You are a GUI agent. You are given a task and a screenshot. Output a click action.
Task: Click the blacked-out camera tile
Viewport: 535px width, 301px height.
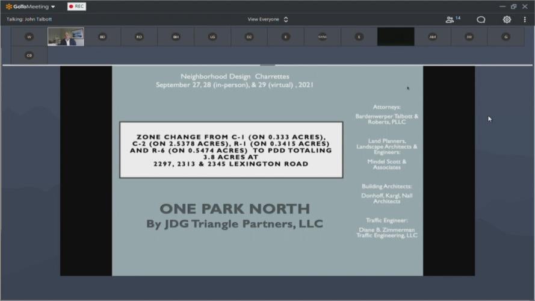tap(395, 37)
